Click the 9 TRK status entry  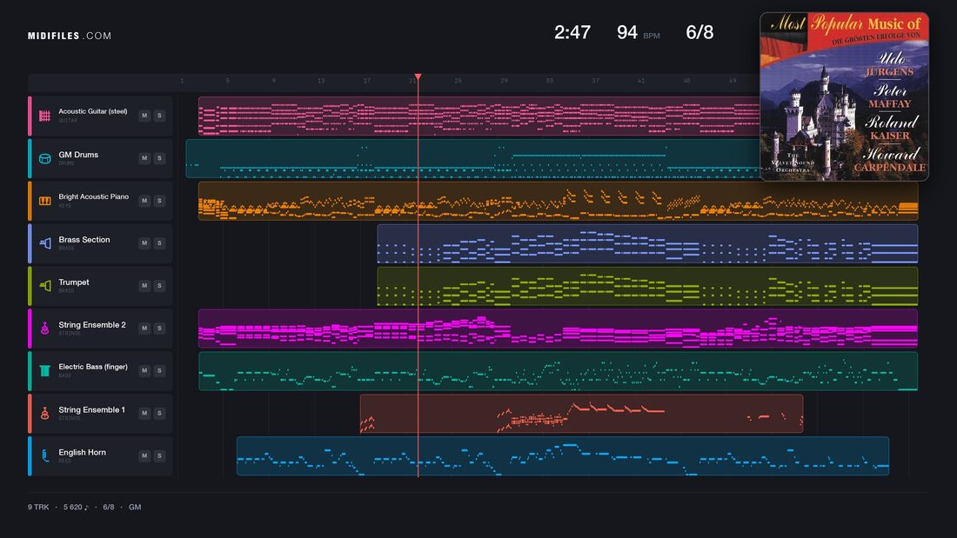[x=37, y=507]
